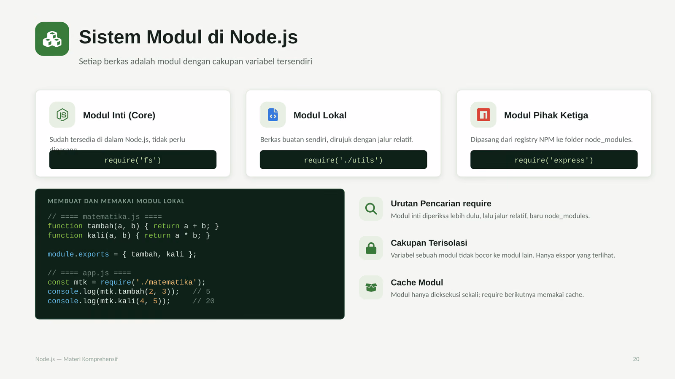The width and height of the screenshot is (675, 379).
Task: Click the magnifier icon beside Urutan Pencarian
Action: 371,208
